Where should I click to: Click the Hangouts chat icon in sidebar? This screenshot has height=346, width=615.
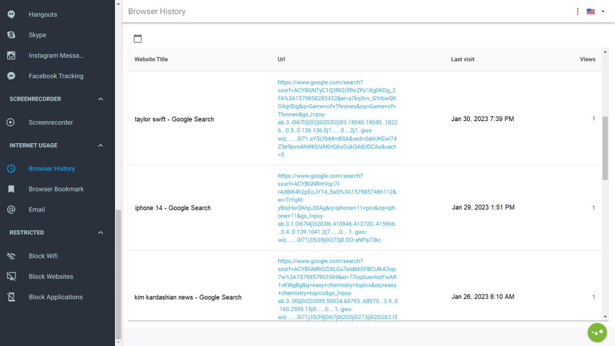(x=11, y=15)
